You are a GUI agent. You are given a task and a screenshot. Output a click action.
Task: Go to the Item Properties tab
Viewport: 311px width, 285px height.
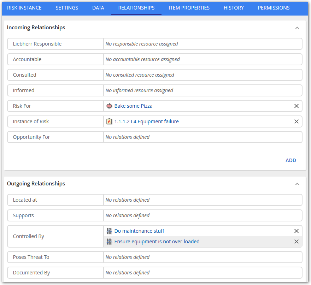[189, 8]
